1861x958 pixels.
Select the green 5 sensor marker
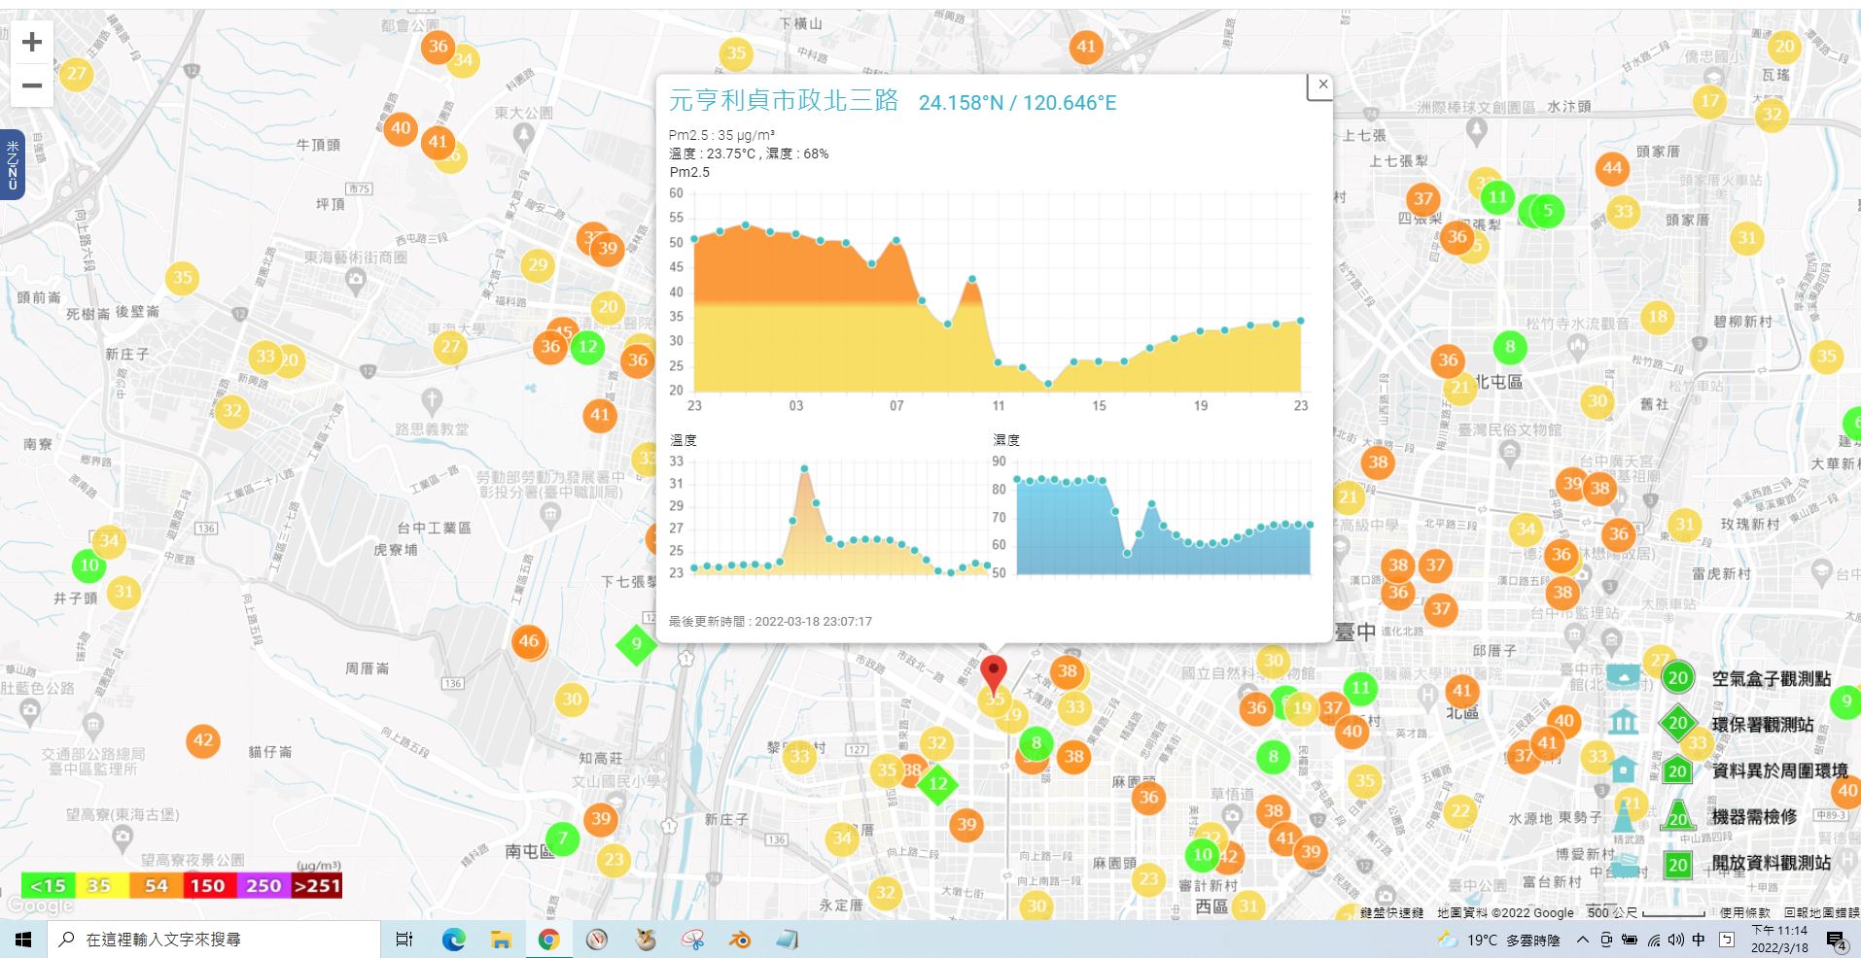click(x=1547, y=211)
